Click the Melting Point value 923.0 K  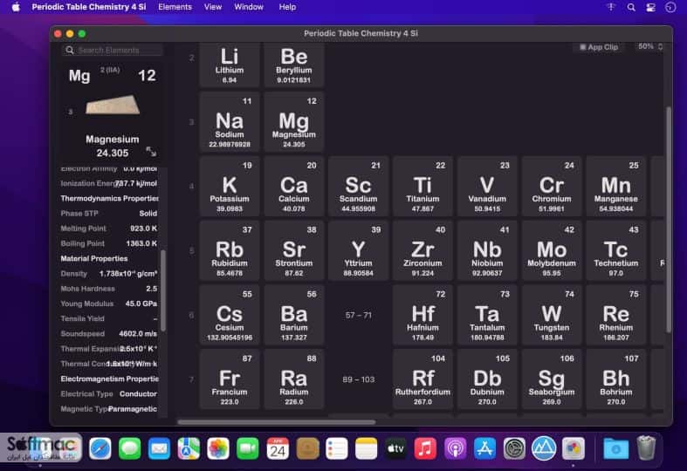[143, 229]
